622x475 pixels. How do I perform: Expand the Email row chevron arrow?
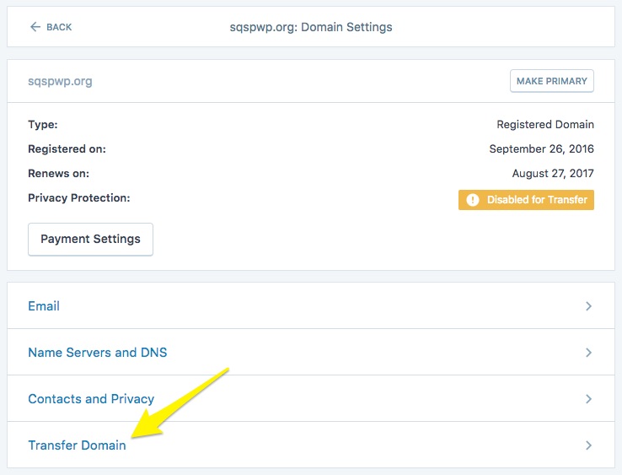588,306
